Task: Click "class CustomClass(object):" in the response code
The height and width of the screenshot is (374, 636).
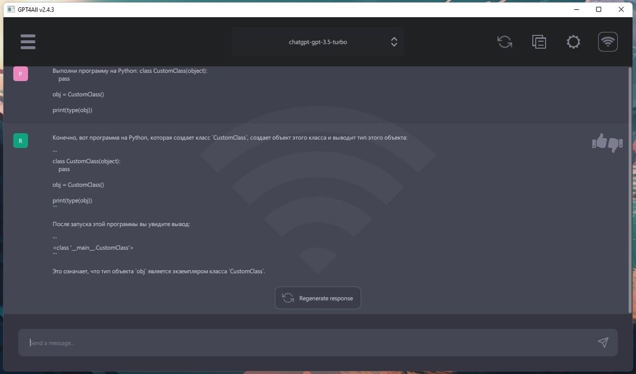Action: [x=86, y=161]
